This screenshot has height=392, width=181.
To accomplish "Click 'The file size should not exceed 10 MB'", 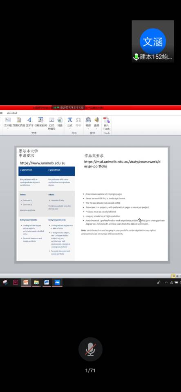I will pos(103,203).
